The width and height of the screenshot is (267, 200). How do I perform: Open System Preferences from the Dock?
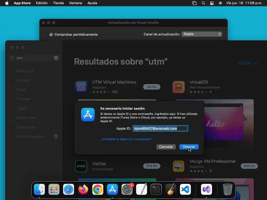[x=127, y=189]
